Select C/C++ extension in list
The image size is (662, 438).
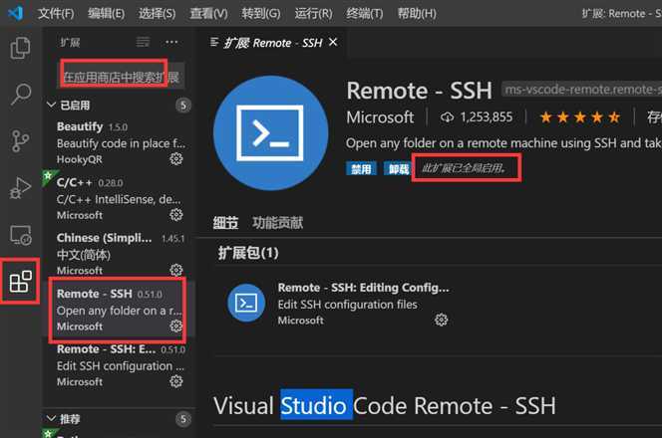pos(120,198)
